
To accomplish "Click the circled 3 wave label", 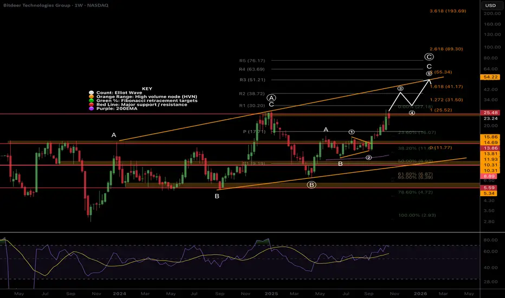I will coord(400,88).
